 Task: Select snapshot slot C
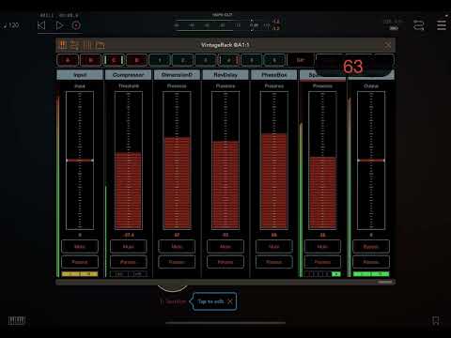114,60
